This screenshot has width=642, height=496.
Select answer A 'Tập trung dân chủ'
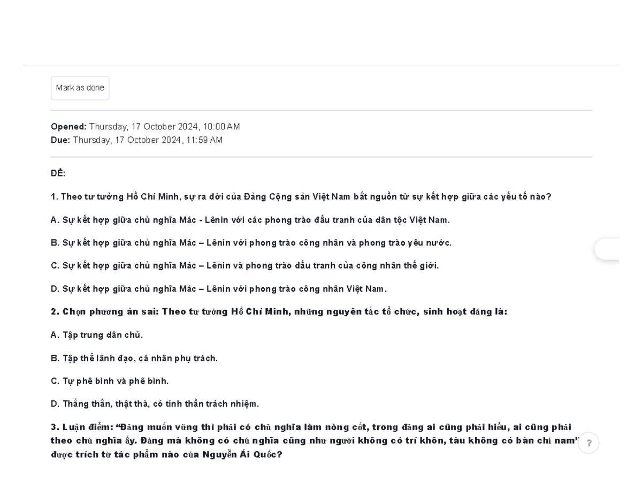pyautogui.click(x=97, y=335)
